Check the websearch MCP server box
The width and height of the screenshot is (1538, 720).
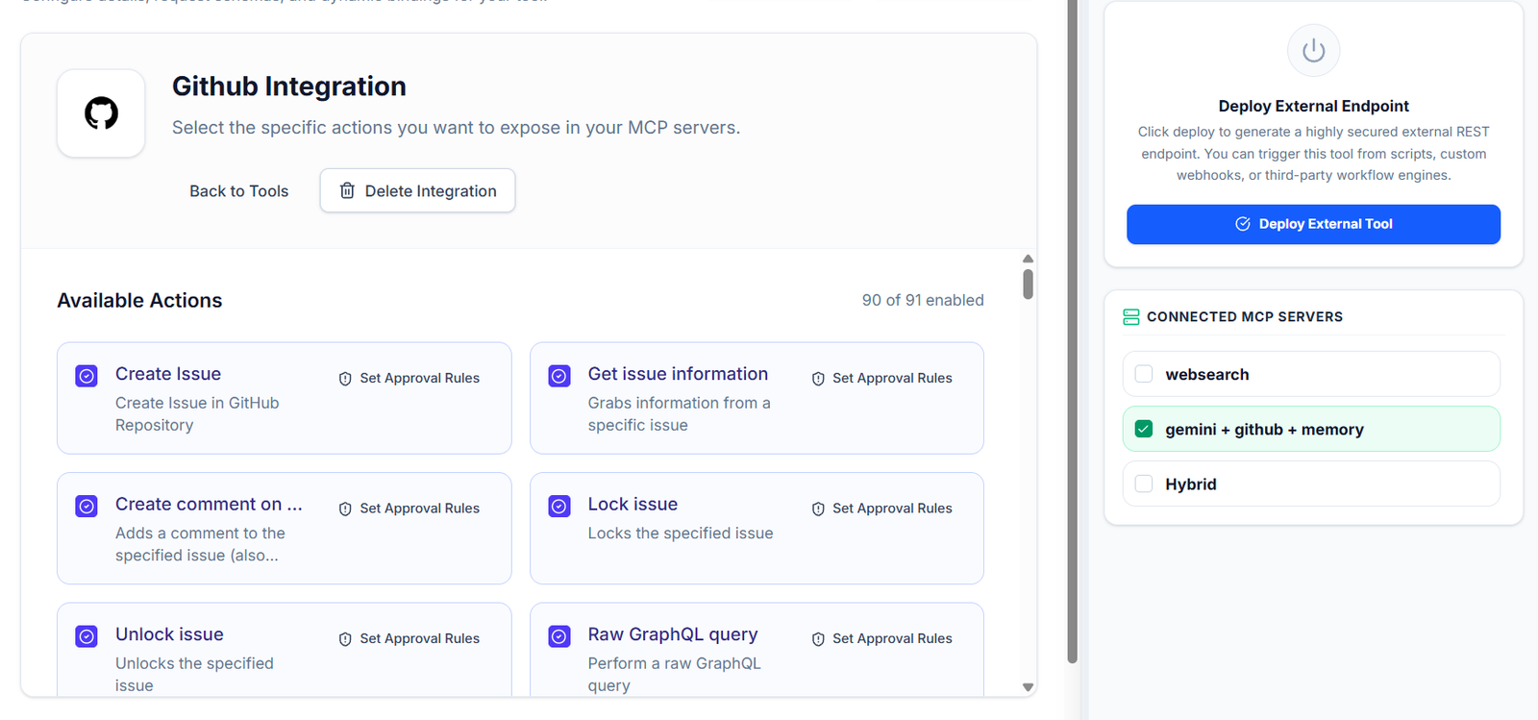(x=1144, y=374)
